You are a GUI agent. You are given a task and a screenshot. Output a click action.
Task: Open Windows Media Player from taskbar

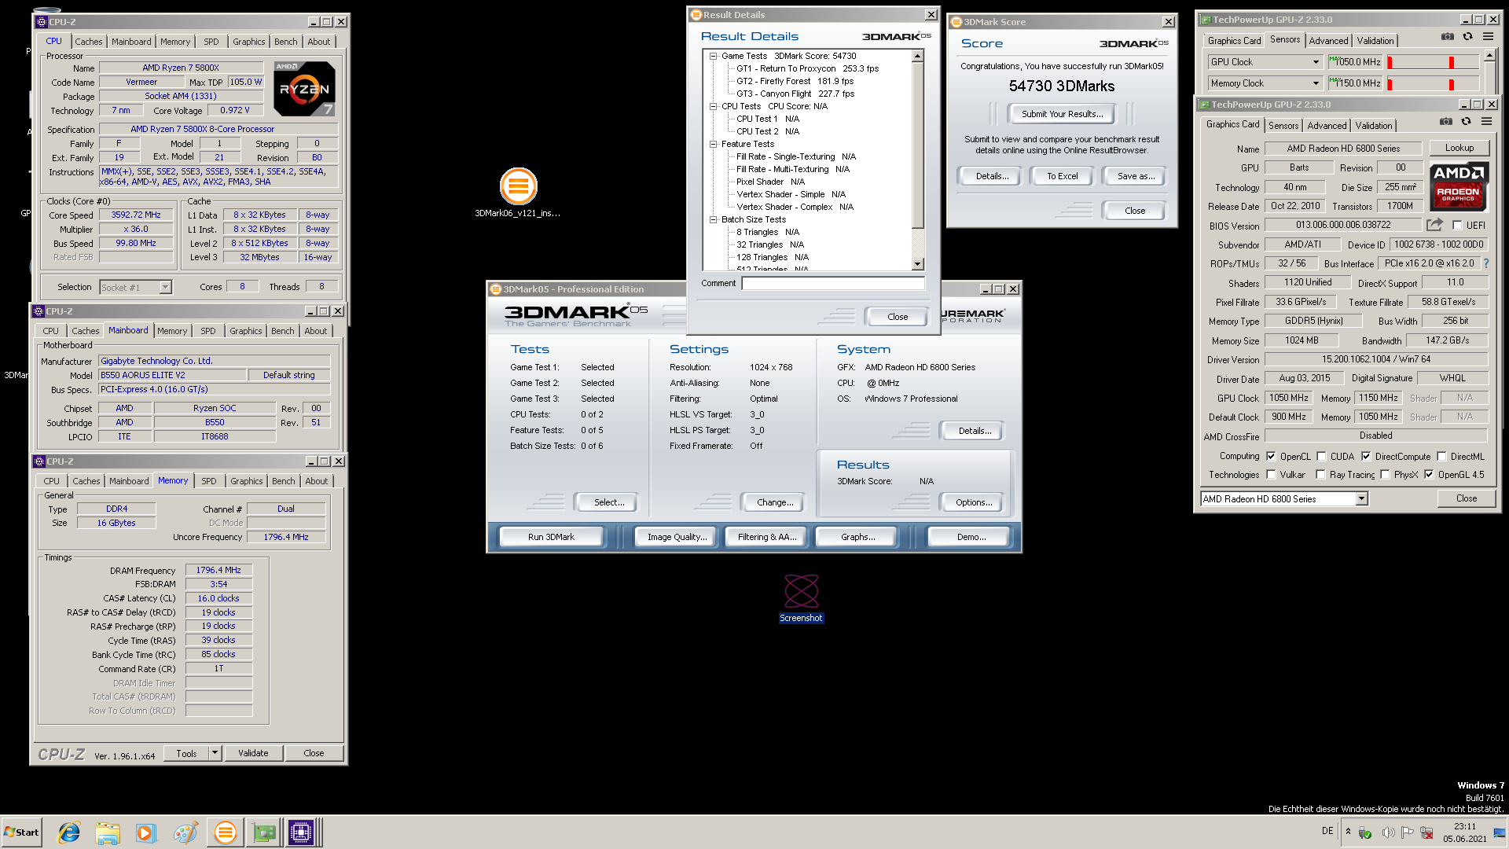145,832
